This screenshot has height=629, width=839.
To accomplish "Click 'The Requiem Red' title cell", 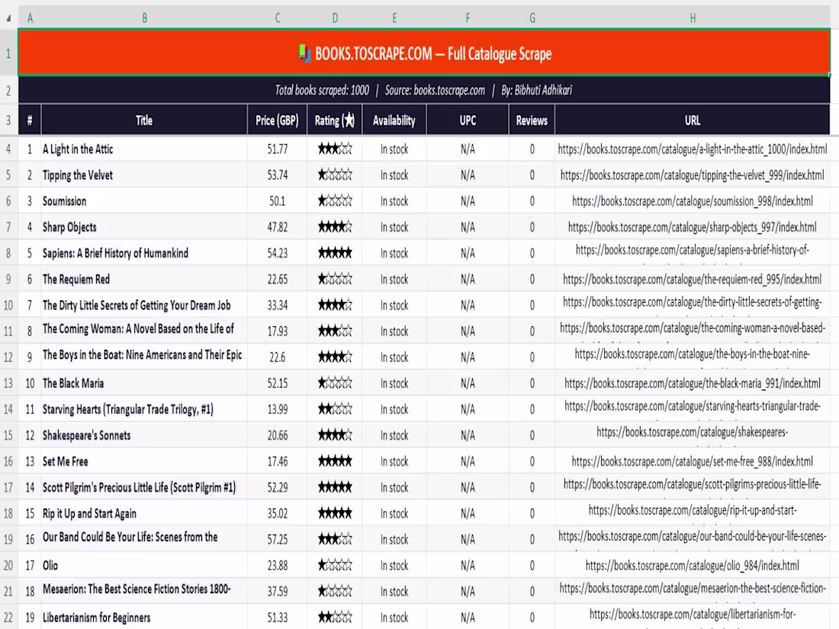I will 144,279.
